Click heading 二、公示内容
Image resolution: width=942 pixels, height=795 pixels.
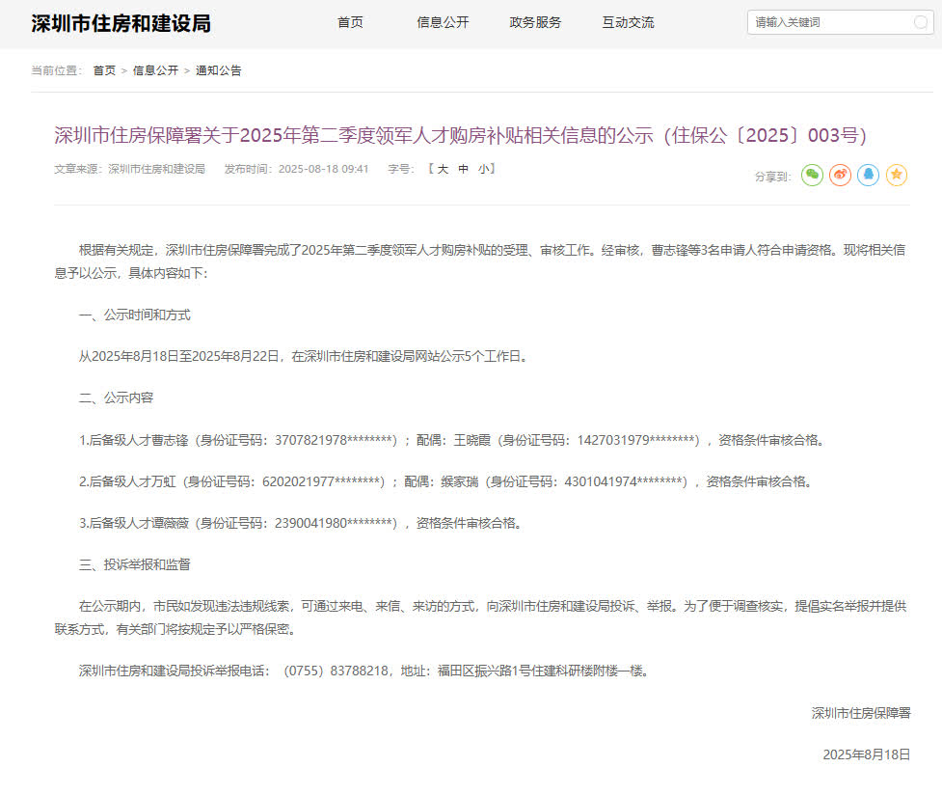coord(116,397)
